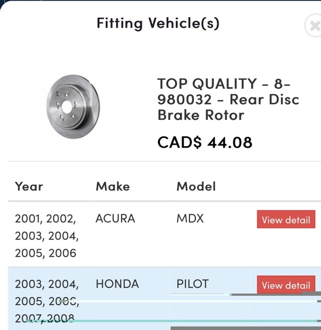
Task: Select the HONDA make cell
Action: tap(117, 284)
